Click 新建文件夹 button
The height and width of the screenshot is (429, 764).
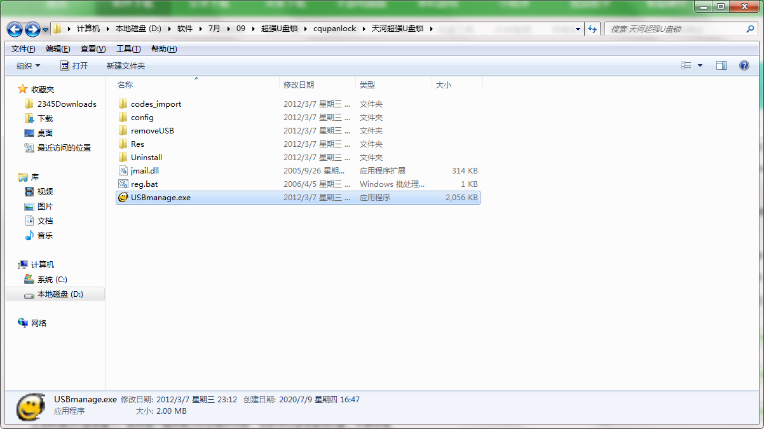pos(126,65)
